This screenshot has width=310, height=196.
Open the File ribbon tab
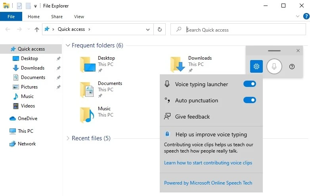pyautogui.click(x=11, y=17)
